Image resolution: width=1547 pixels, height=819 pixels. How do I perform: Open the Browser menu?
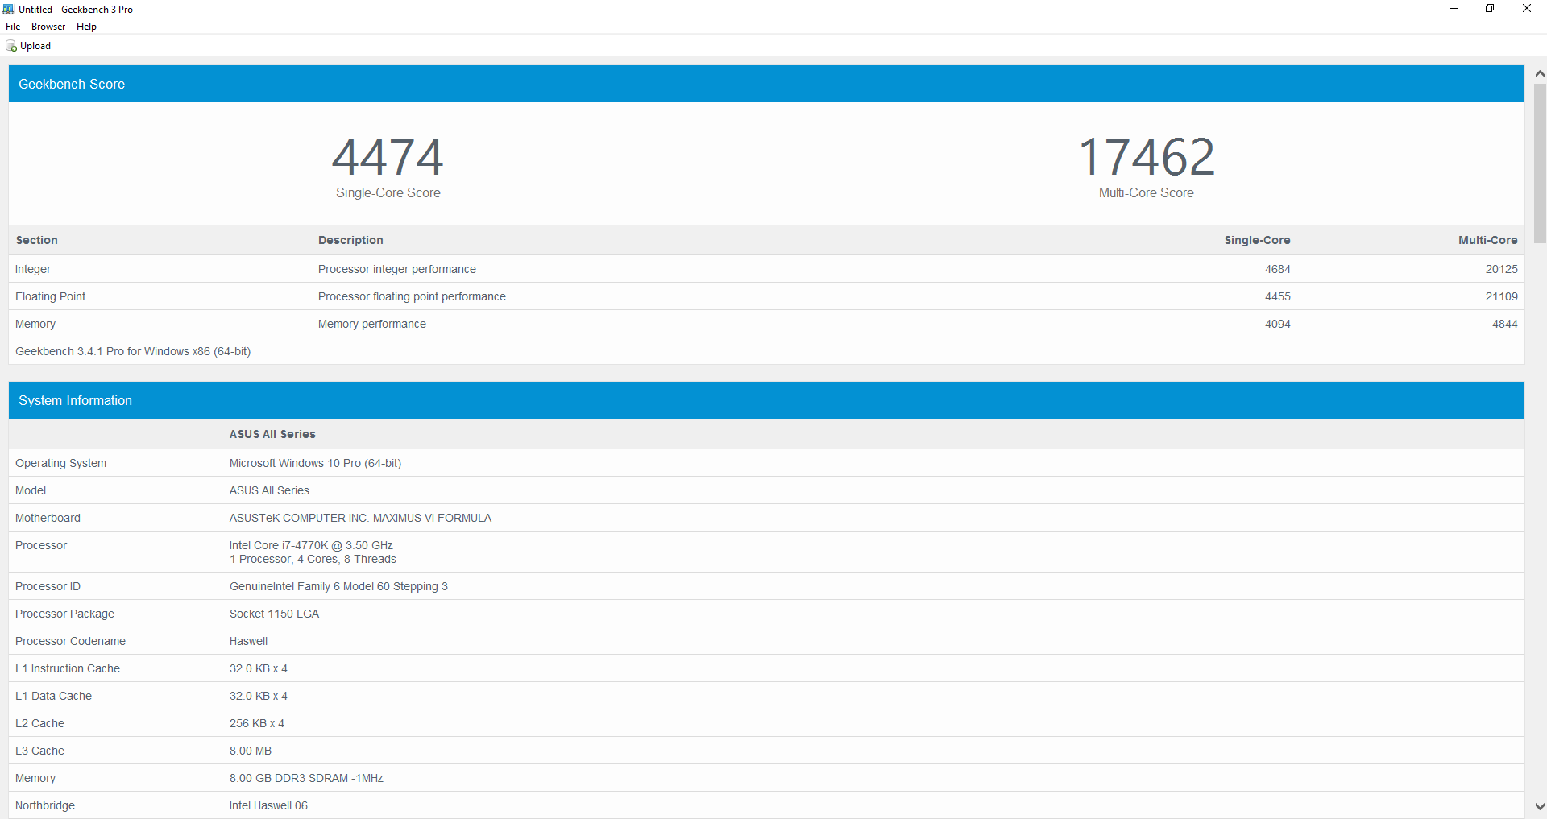pyautogui.click(x=48, y=27)
